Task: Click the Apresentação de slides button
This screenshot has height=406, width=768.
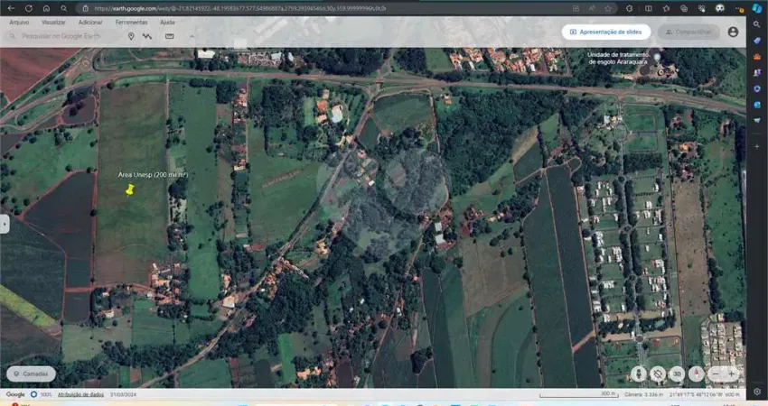Action: click(606, 32)
